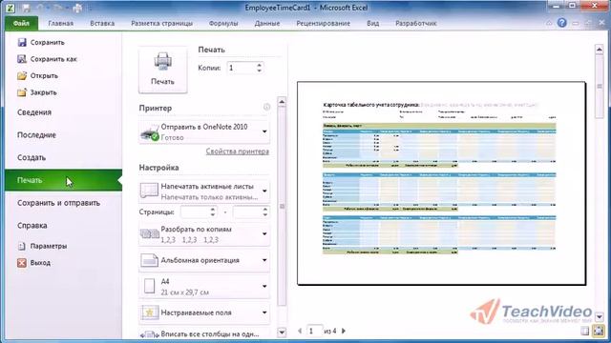611x343 pixels.
Task: Click the first Страницы from field
Action: point(195,212)
